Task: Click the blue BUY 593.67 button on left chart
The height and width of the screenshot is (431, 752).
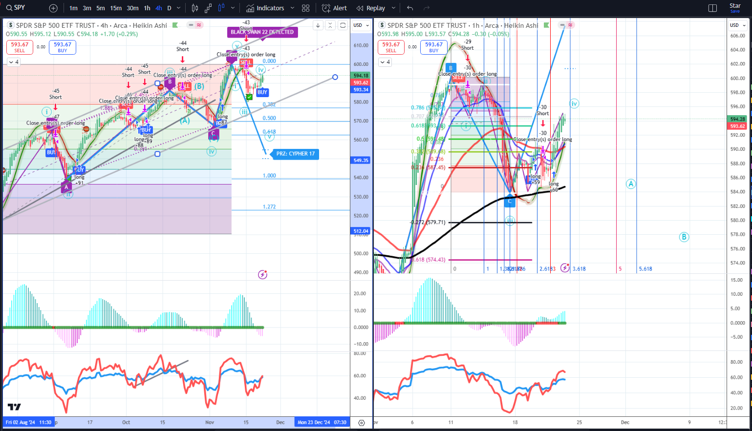Action: pos(63,47)
